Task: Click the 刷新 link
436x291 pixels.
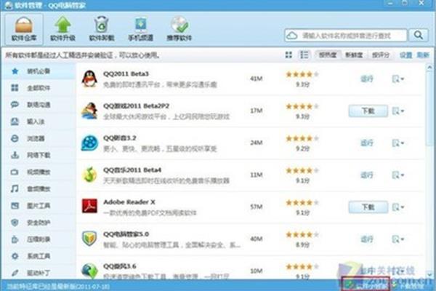Action: [x=423, y=55]
